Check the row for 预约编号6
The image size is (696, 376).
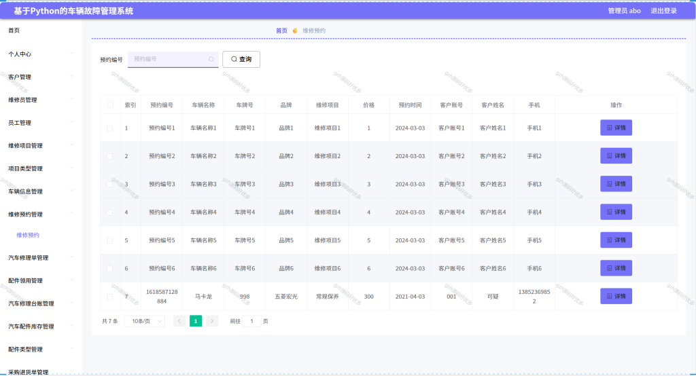point(109,268)
